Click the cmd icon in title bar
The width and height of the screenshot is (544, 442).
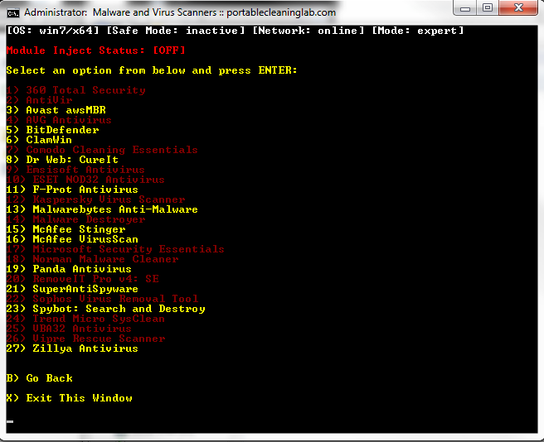click(x=13, y=13)
